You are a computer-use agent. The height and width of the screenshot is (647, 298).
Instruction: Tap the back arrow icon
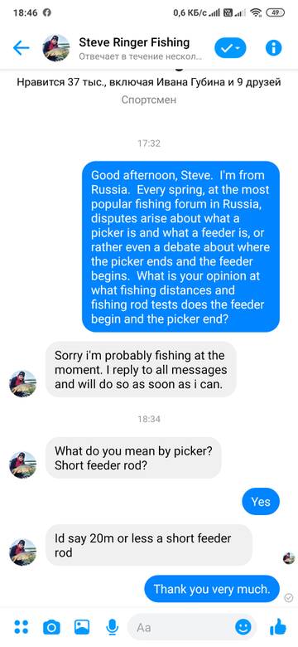pyautogui.click(x=21, y=48)
